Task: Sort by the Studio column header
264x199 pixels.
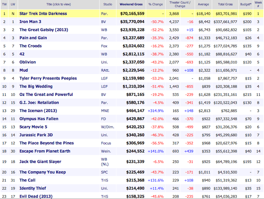Action: [x=108, y=4]
